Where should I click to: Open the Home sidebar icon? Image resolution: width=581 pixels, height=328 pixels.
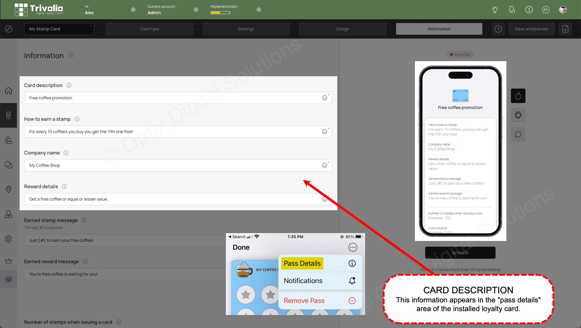pyautogui.click(x=8, y=91)
